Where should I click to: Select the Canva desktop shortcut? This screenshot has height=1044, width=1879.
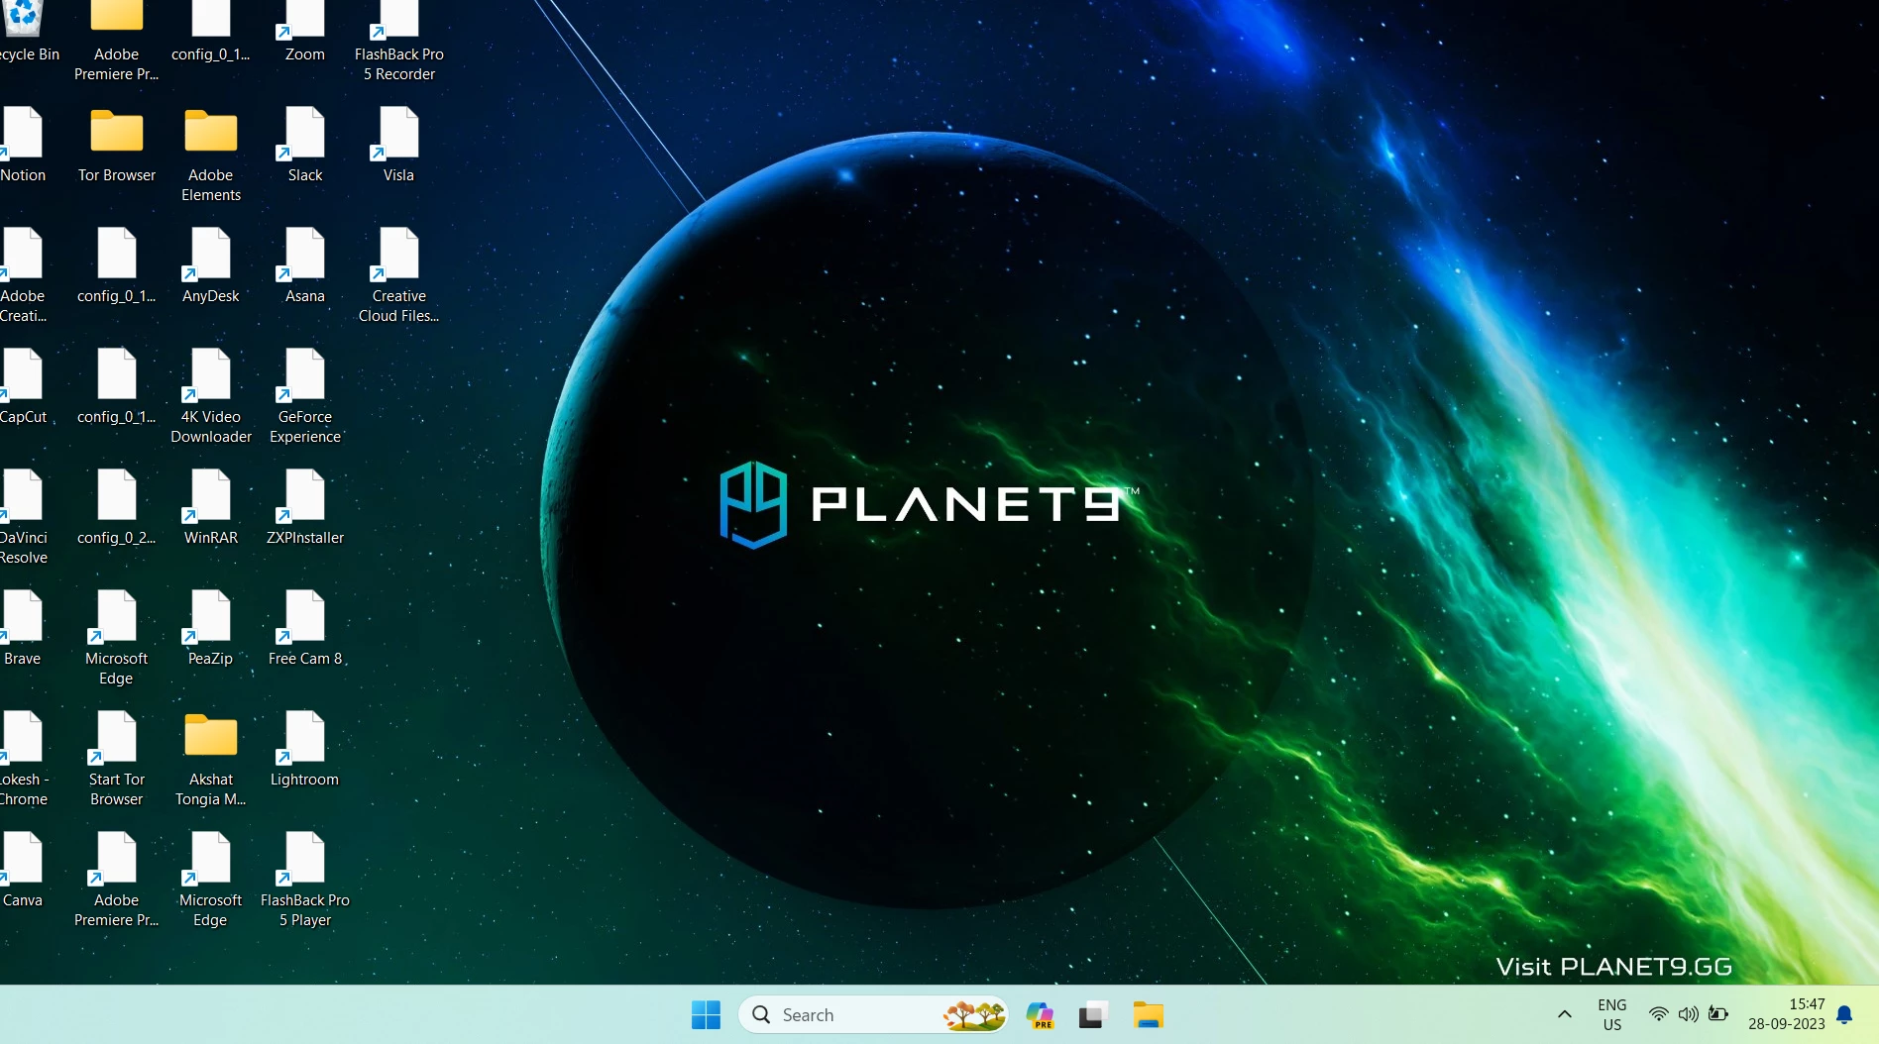click(22, 871)
